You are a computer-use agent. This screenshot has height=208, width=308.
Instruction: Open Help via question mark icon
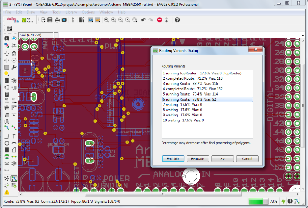tap(177, 20)
